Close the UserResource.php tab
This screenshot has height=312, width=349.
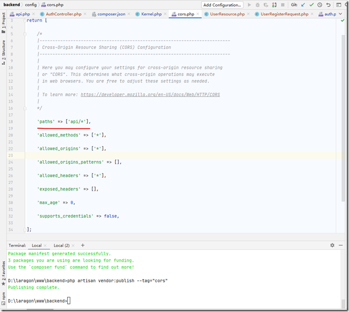248,14
